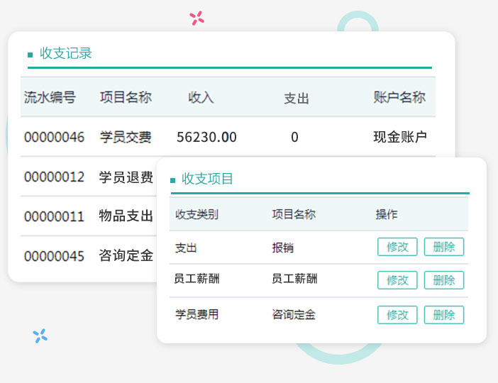The height and width of the screenshot is (383, 498).
Task: Click the 56230.00 income value
Action: [206, 137]
